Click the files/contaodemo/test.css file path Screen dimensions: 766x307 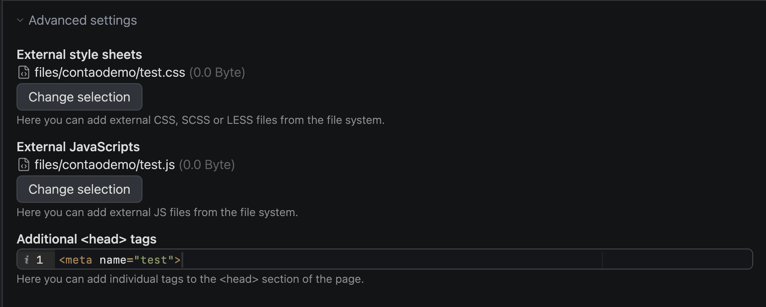click(x=109, y=72)
